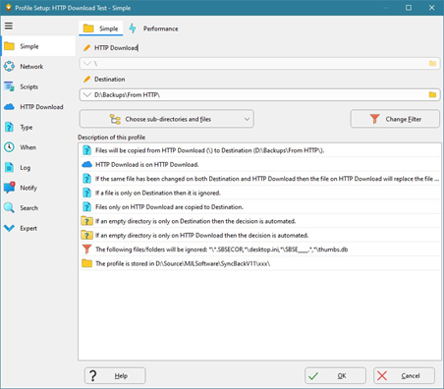This screenshot has width=444, height=389.
Task: Click folder icon on profile stored row
Action: (86, 263)
